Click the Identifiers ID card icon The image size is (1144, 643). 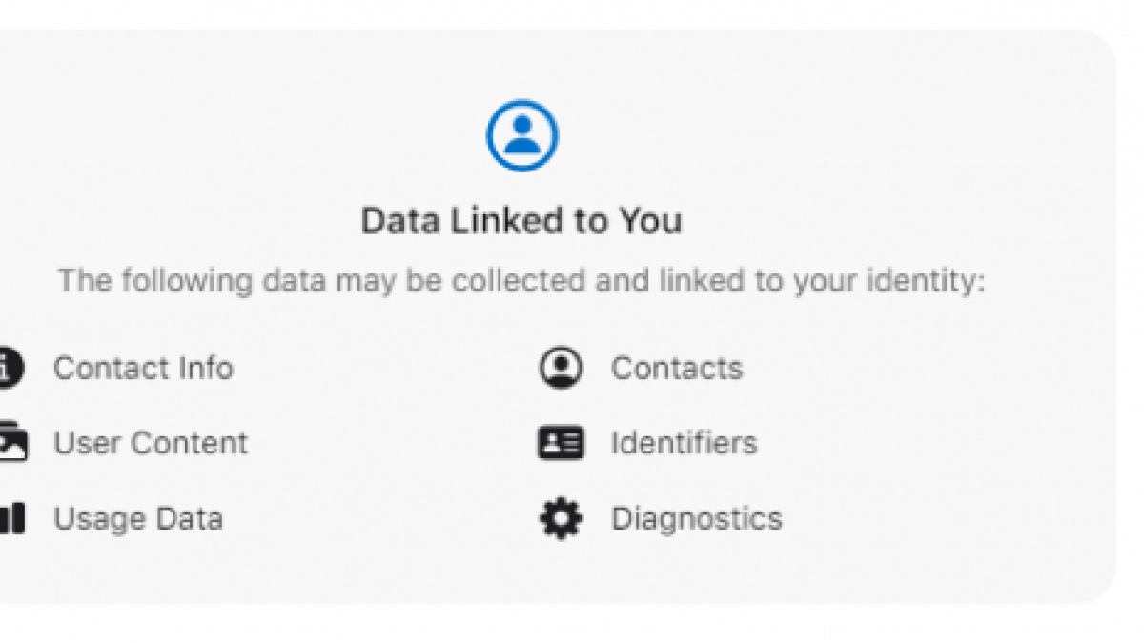[561, 443]
